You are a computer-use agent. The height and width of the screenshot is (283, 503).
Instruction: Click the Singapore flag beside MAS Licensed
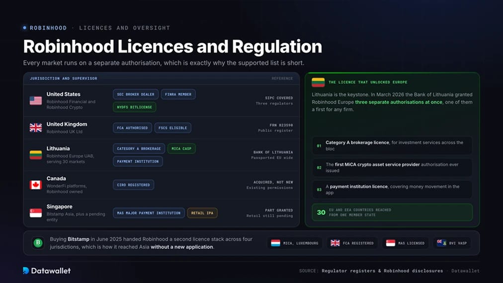click(x=390, y=243)
